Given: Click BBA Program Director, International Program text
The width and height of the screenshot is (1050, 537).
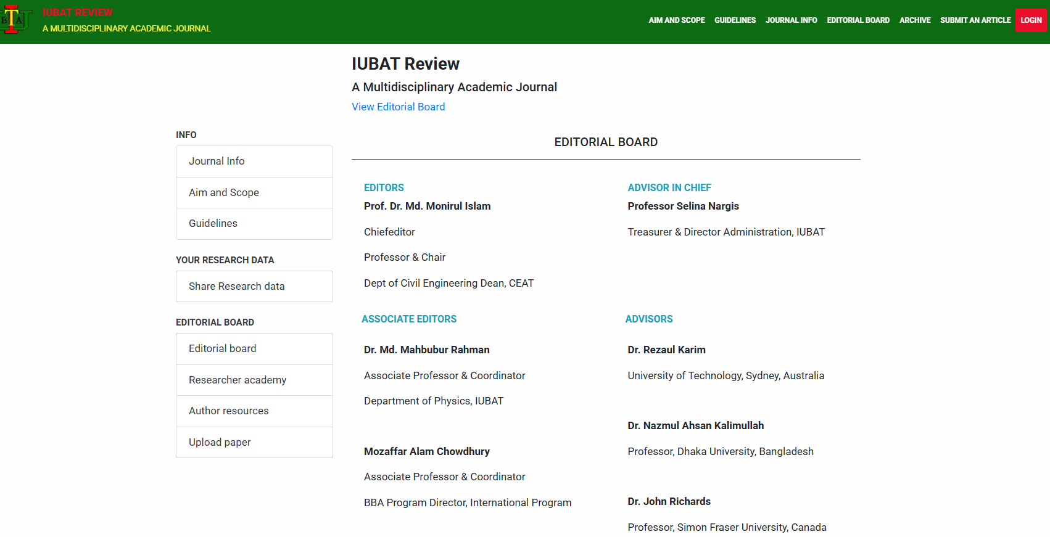Looking at the screenshot, I should (x=468, y=502).
